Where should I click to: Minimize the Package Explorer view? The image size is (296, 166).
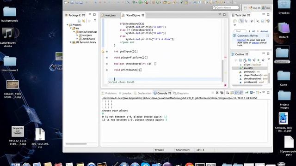click(x=90, y=14)
